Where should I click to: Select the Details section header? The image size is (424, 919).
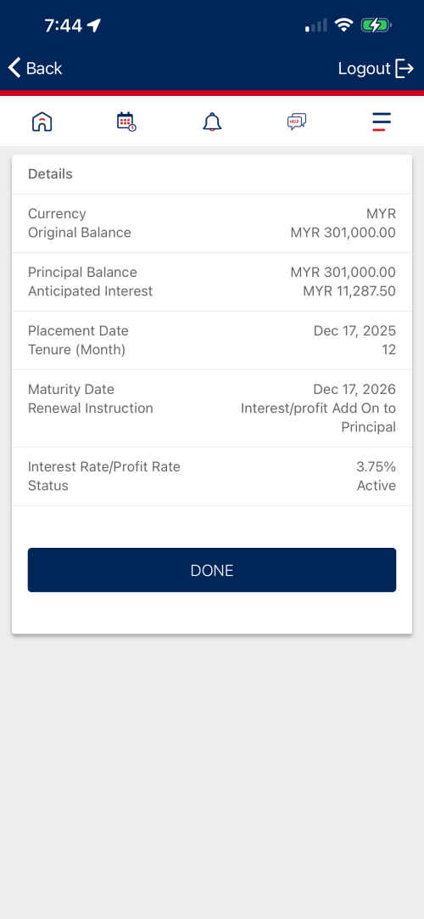[x=50, y=174]
